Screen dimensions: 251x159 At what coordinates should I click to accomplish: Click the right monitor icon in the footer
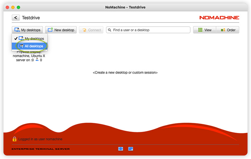(131, 149)
